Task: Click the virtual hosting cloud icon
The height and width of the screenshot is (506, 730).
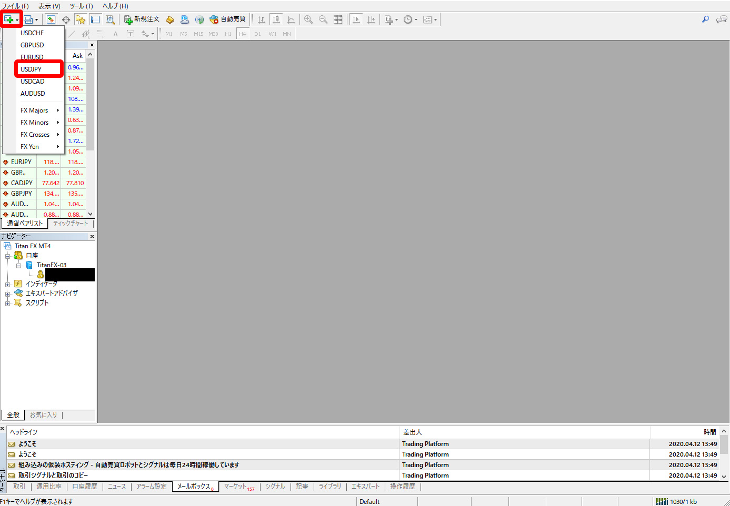Action: [185, 19]
